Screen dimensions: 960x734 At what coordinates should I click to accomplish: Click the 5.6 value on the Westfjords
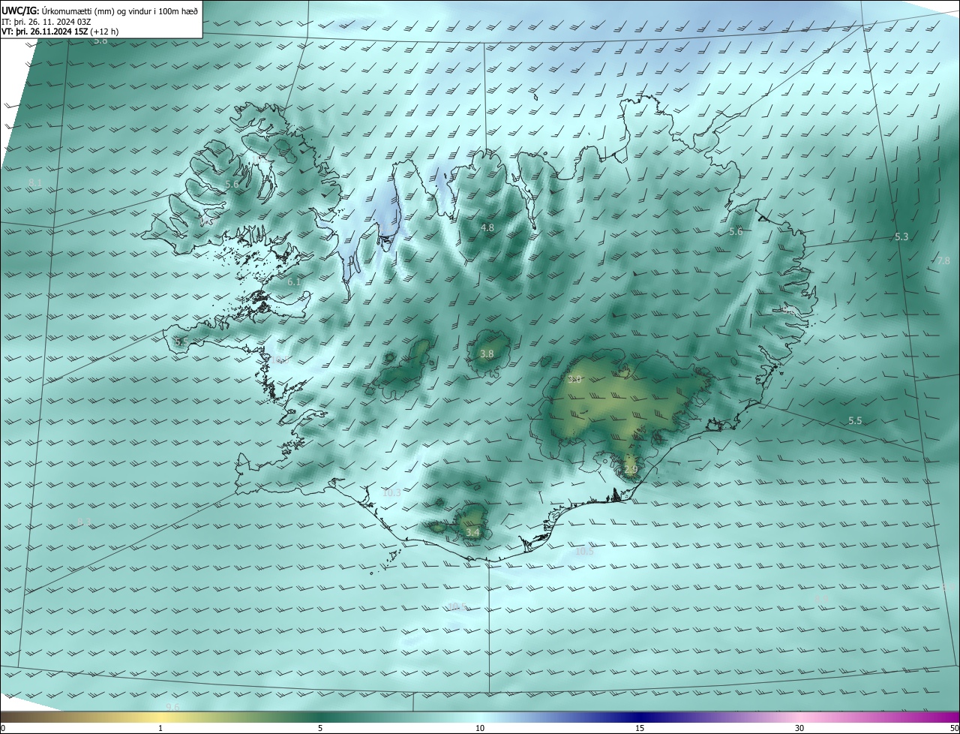click(232, 184)
